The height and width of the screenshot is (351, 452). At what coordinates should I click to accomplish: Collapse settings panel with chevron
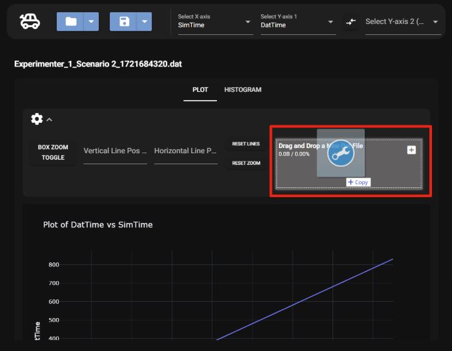click(50, 120)
